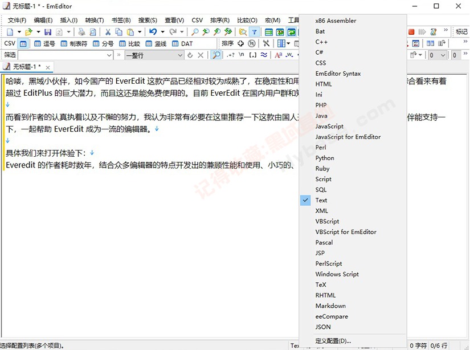
Task: Open column layout dropdown in sort toolbar
Action: [288, 44]
